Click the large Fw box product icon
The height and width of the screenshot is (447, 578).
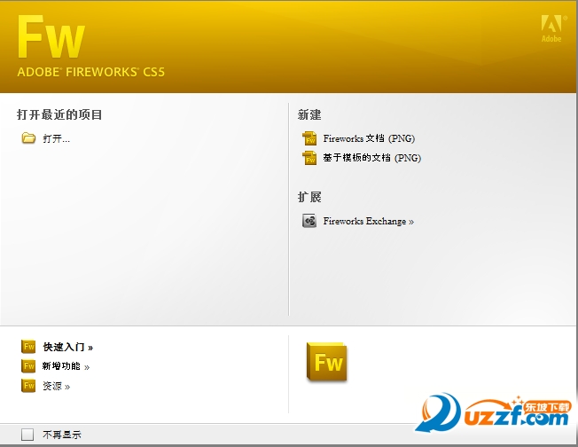click(x=326, y=362)
